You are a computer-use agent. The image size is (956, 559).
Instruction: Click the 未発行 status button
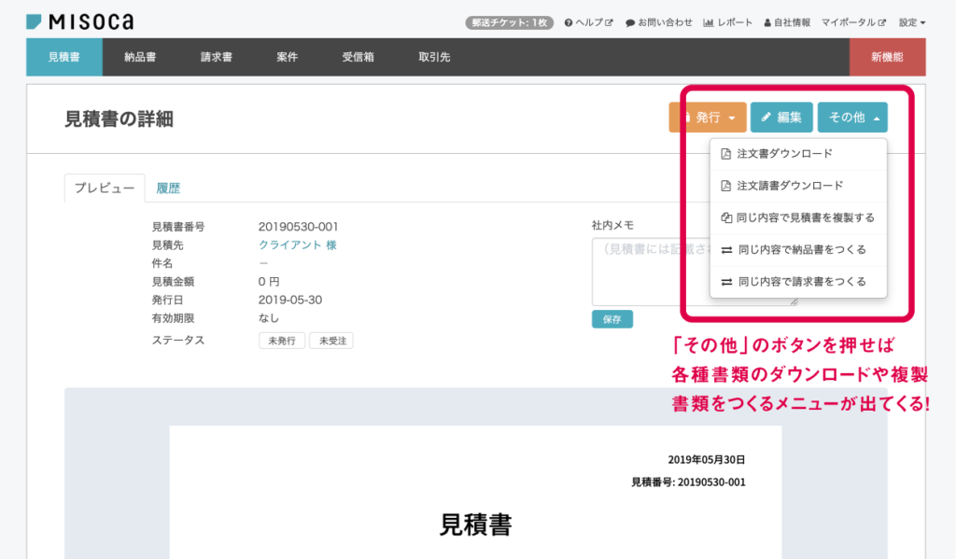coord(282,341)
